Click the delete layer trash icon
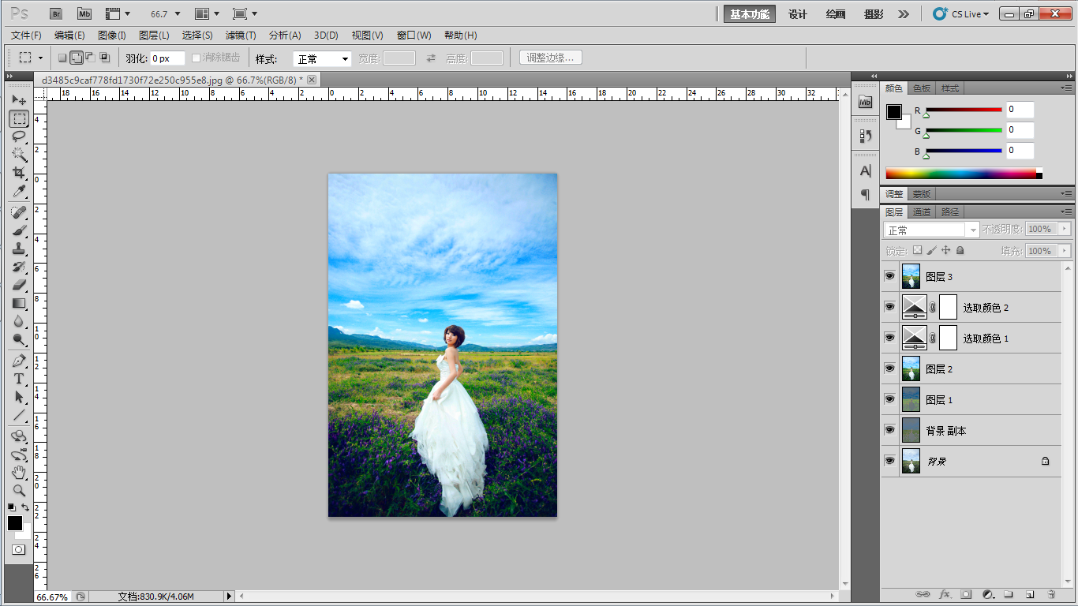The width and height of the screenshot is (1078, 606). coord(1051,594)
